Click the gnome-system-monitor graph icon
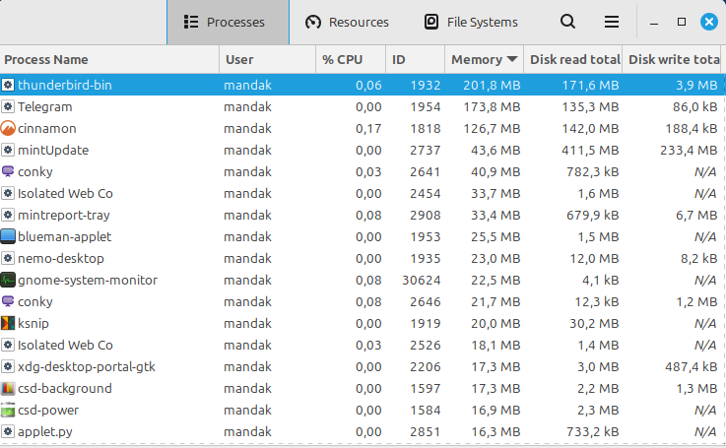726x448 pixels. [8, 280]
